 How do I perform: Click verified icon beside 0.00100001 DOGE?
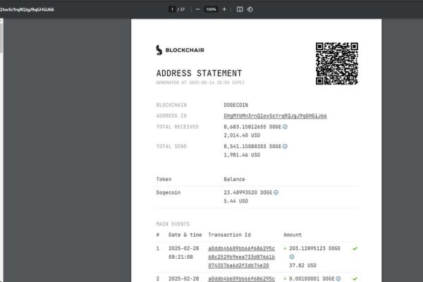[x=338, y=278]
